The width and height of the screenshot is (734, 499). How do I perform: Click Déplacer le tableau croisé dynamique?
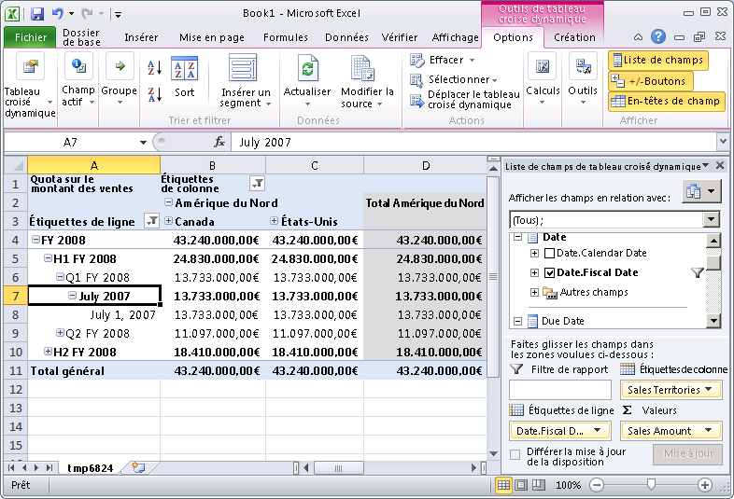465,100
